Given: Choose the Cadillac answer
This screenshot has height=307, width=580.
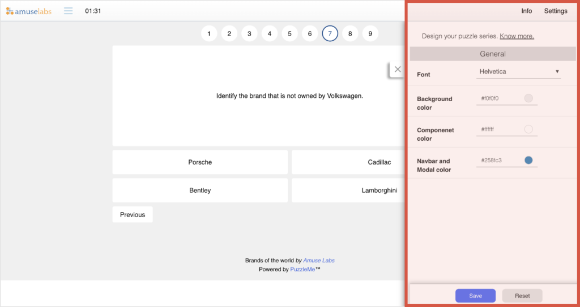Looking at the screenshot, I should click(x=348, y=162).
